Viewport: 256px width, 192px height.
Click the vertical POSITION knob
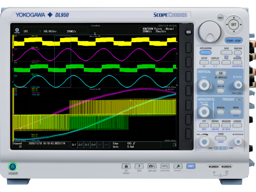tap(238, 85)
